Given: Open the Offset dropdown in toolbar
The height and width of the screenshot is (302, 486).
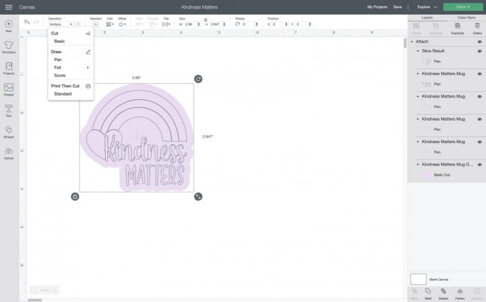Looking at the screenshot, I should pyautogui.click(x=122, y=24).
